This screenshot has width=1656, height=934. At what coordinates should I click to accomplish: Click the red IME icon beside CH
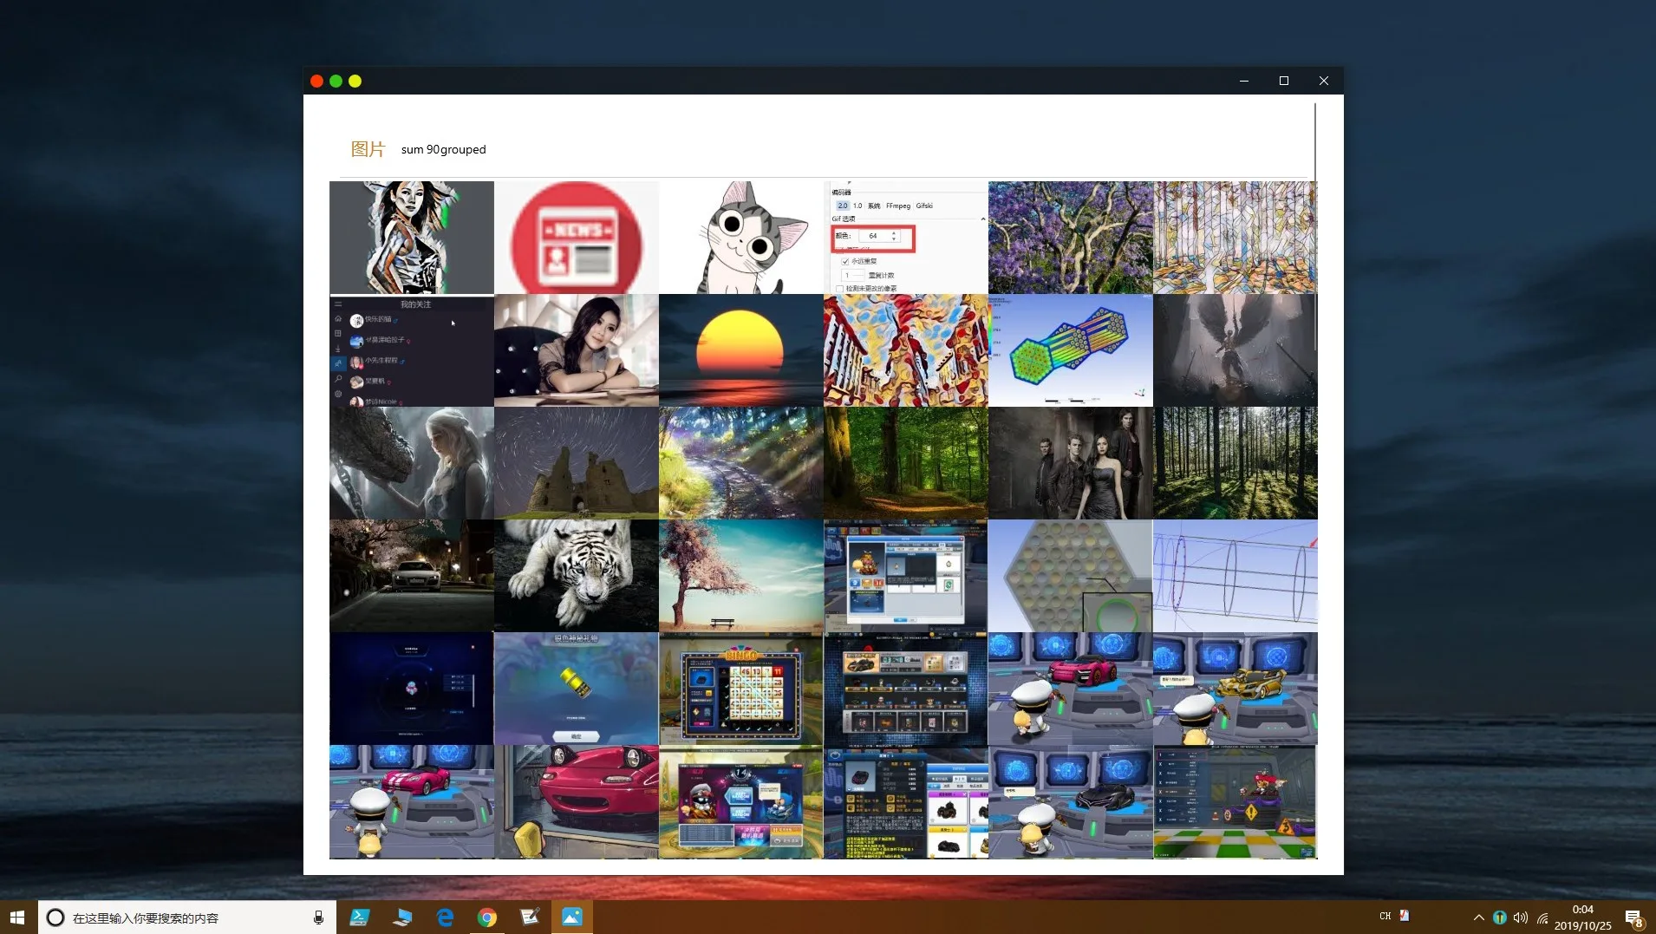tap(1404, 916)
